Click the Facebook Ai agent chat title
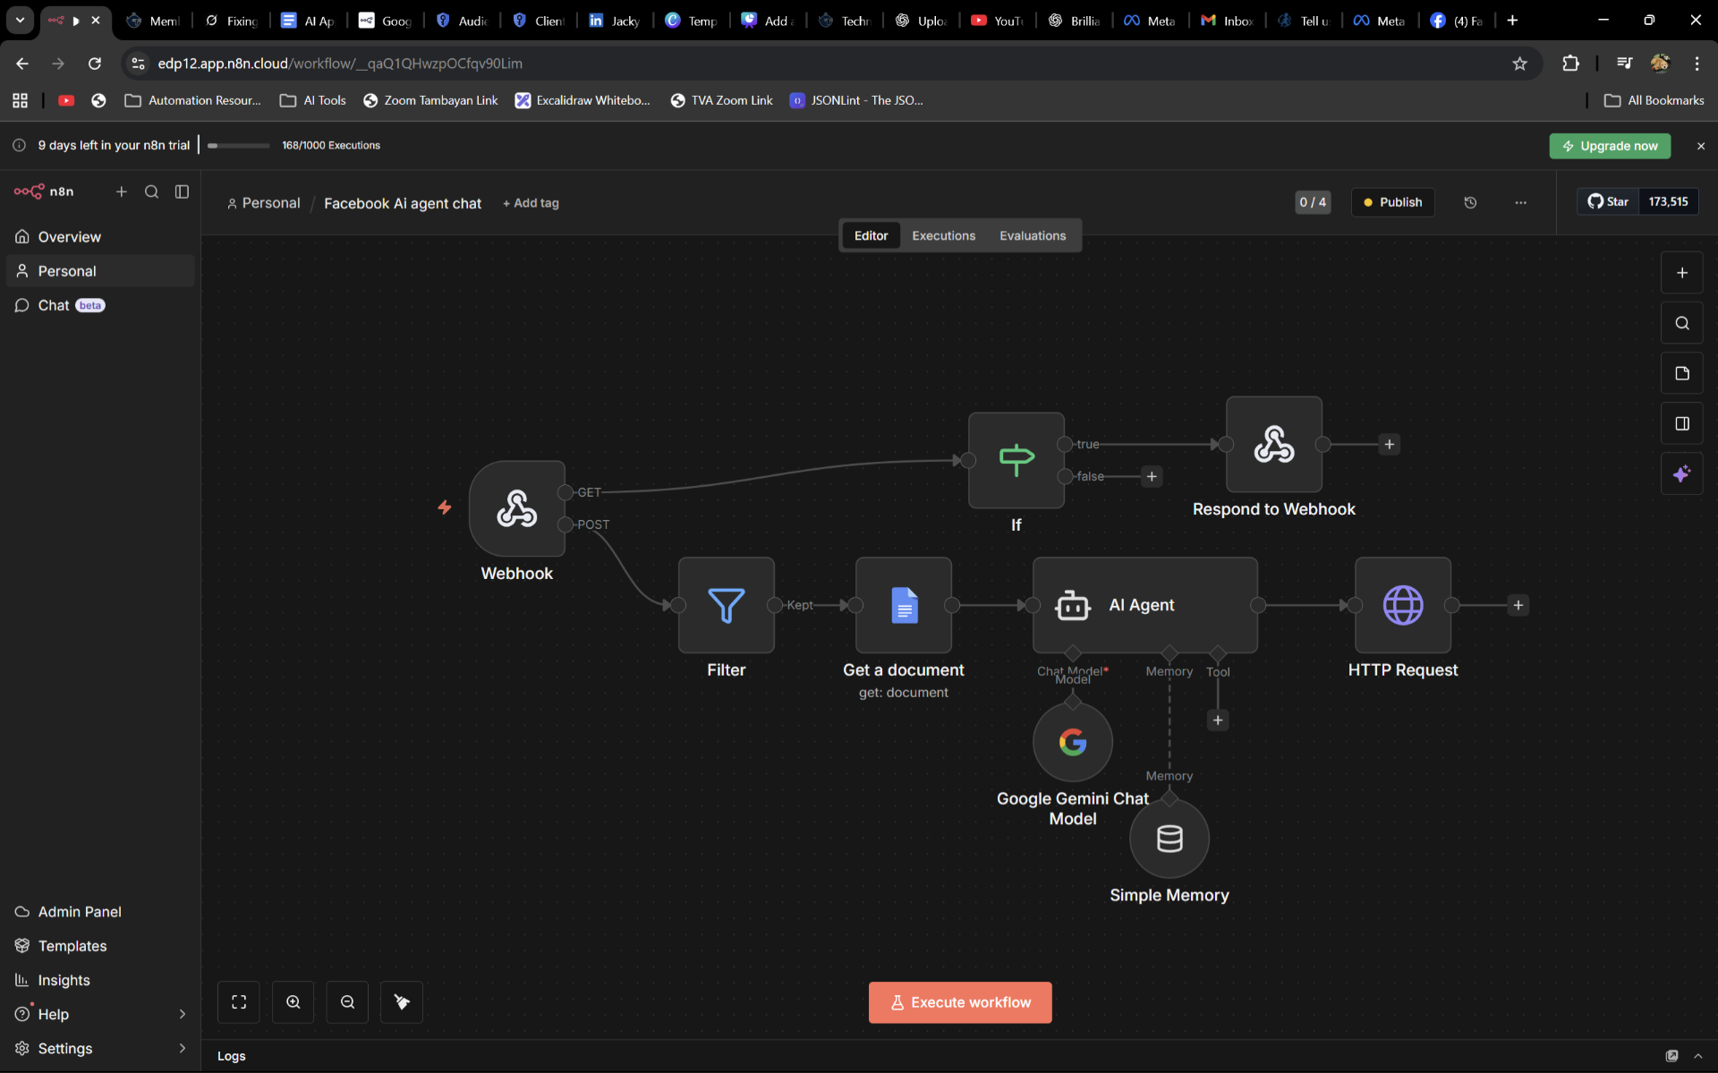 (x=403, y=203)
